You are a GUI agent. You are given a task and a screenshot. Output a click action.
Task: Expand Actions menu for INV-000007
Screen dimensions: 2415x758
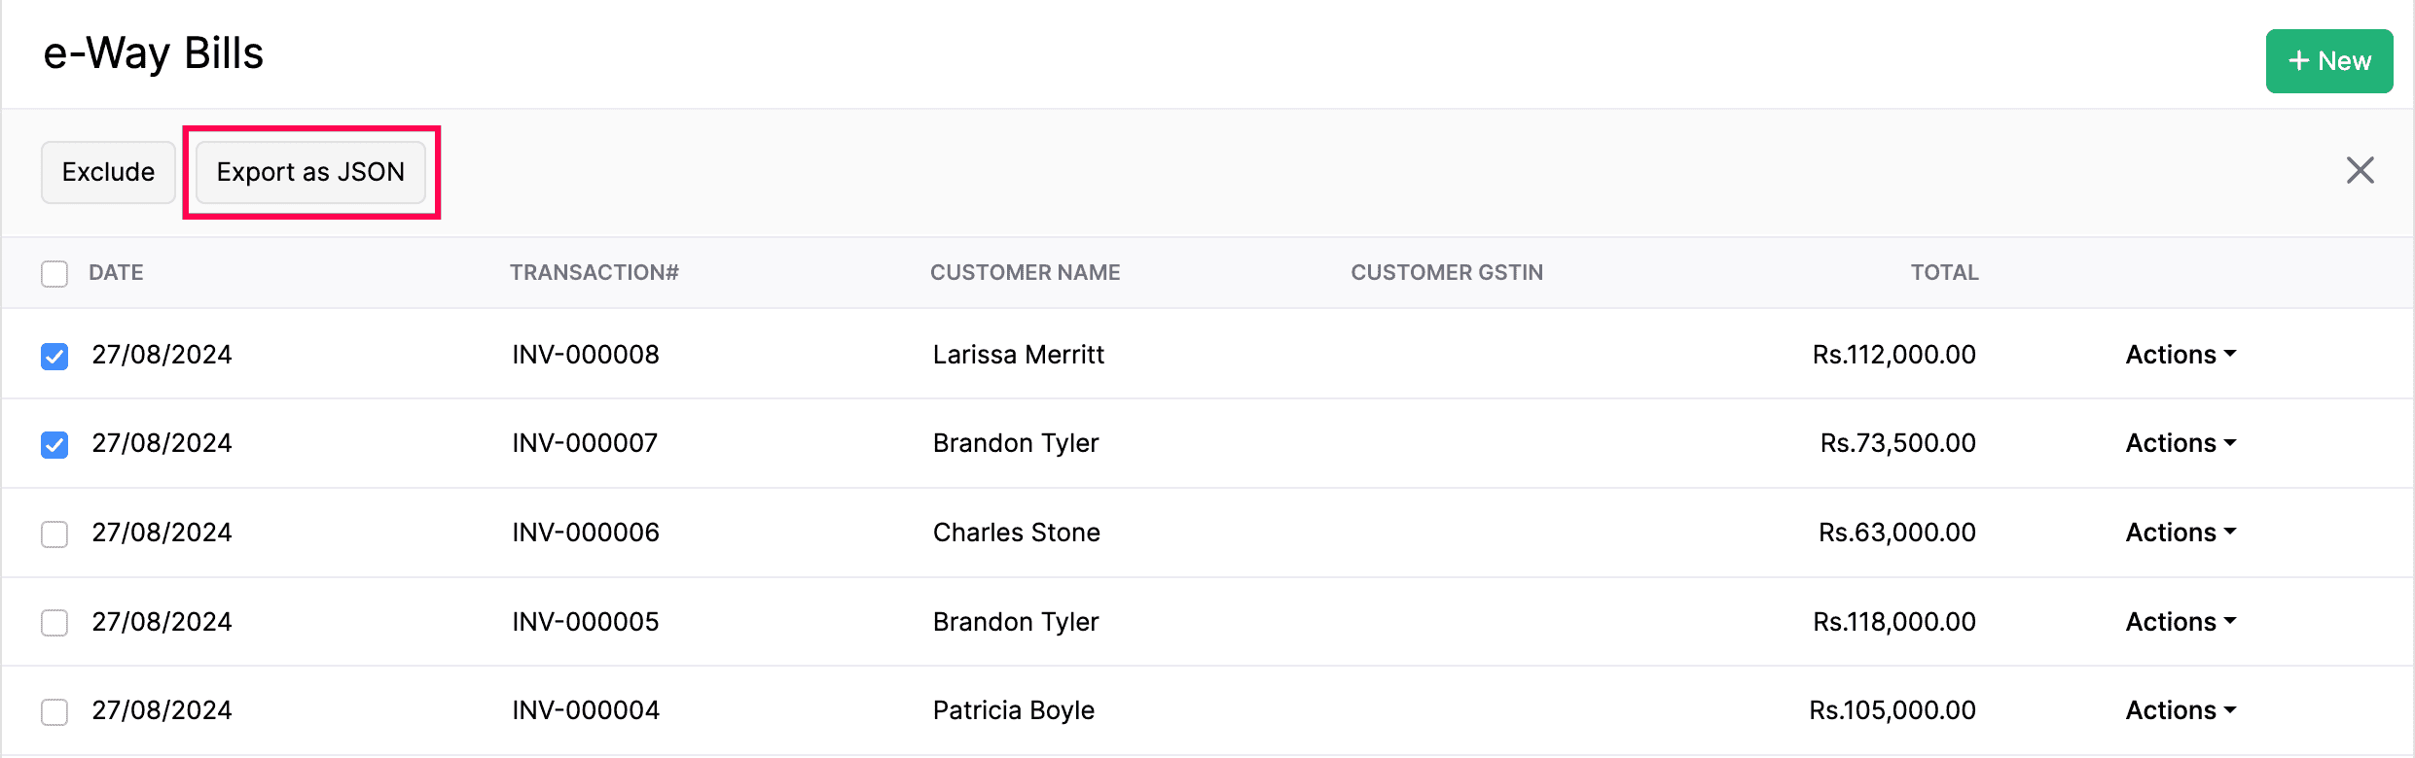pos(2181,443)
